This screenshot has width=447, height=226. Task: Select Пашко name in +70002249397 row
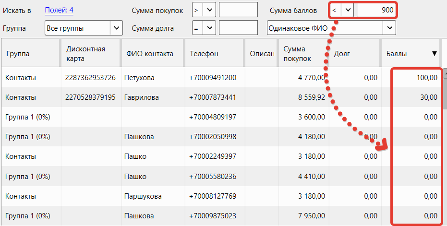tap(153, 156)
